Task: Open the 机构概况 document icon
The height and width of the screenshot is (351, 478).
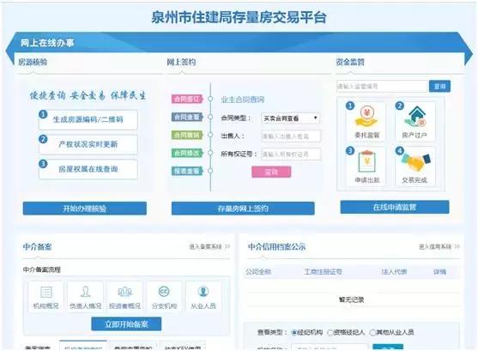Action: (x=46, y=292)
